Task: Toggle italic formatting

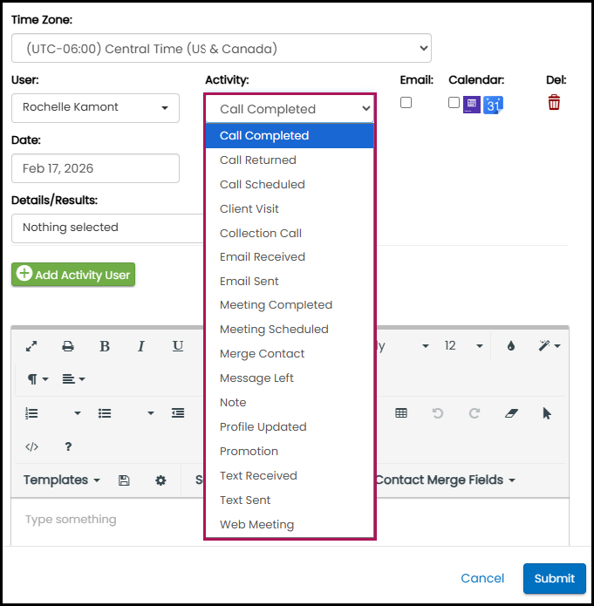Action: [x=141, y=346]
